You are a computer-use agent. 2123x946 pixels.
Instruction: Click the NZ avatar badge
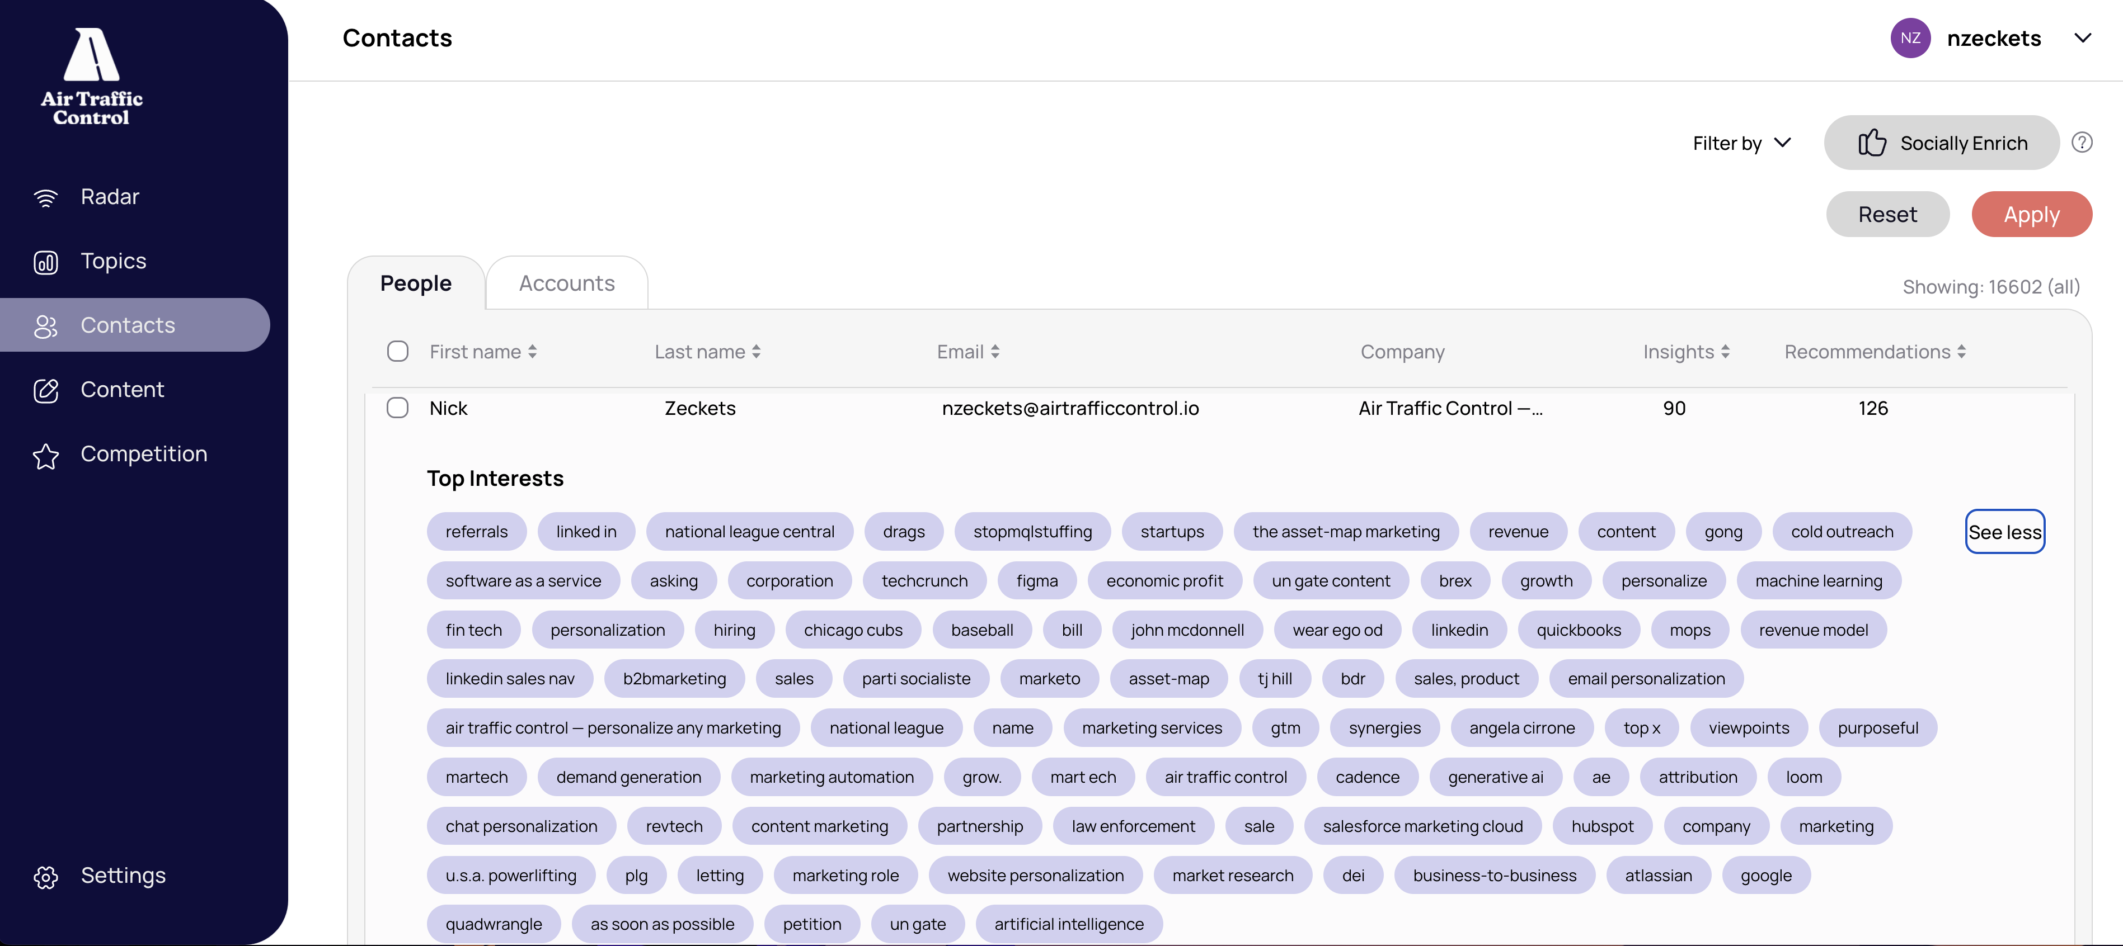[x=1910, y=37]
